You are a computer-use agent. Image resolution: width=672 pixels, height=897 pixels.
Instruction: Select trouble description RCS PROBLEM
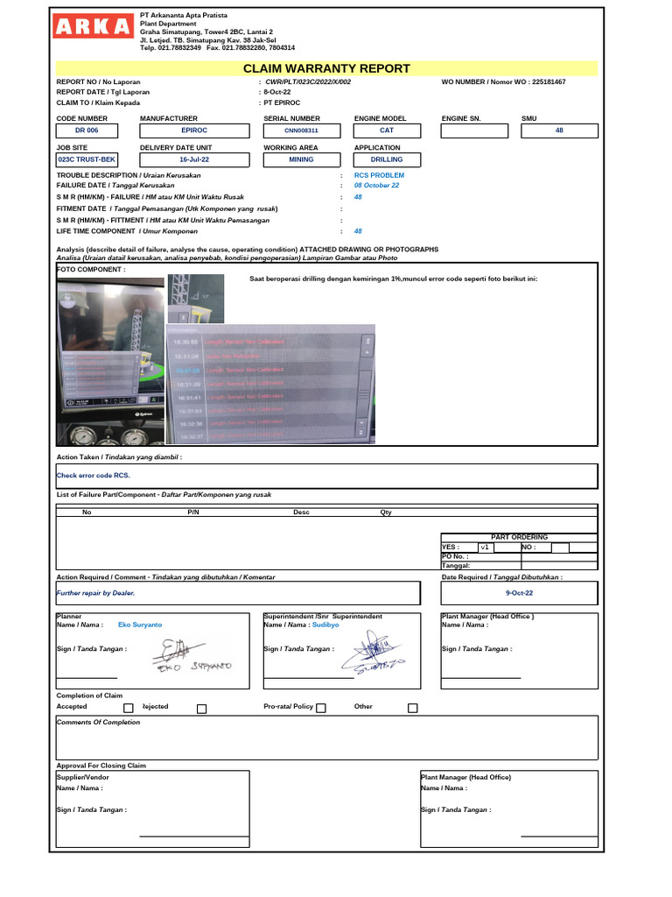coord(379,175)
